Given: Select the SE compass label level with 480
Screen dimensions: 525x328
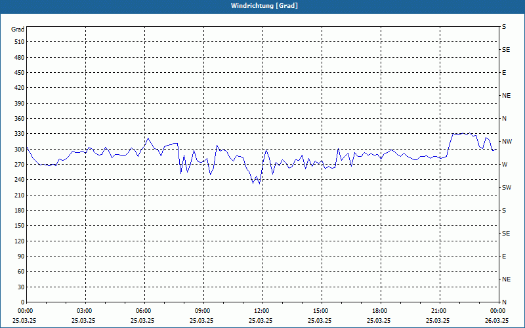Looking at the screenshot, I should 506,50.
